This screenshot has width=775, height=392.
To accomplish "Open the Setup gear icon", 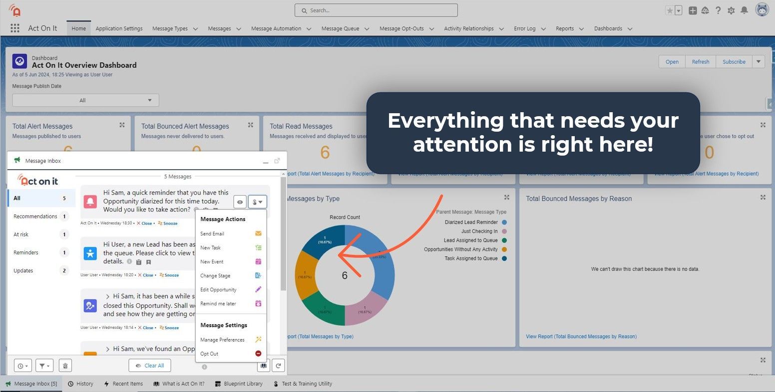I will (x=731, y=10).
